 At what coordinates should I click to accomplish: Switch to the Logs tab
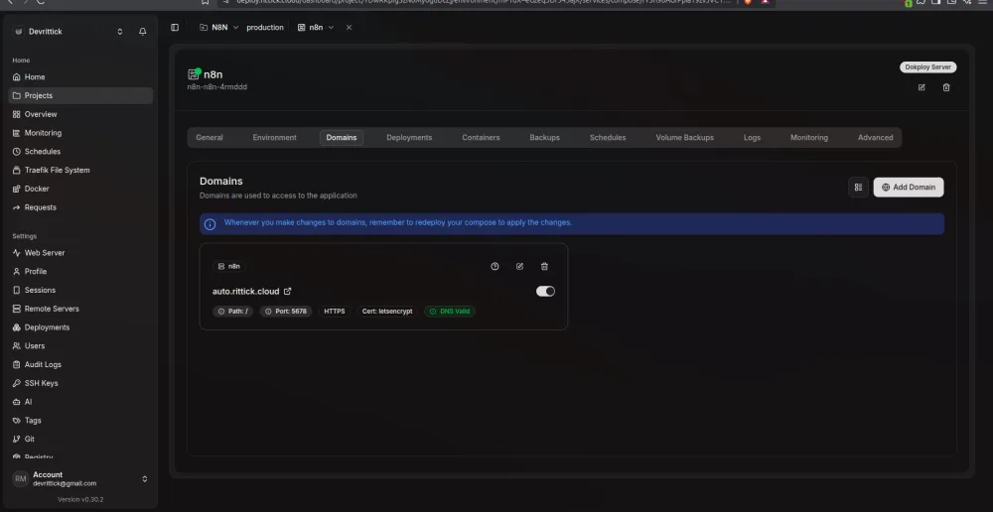point(752,137)
